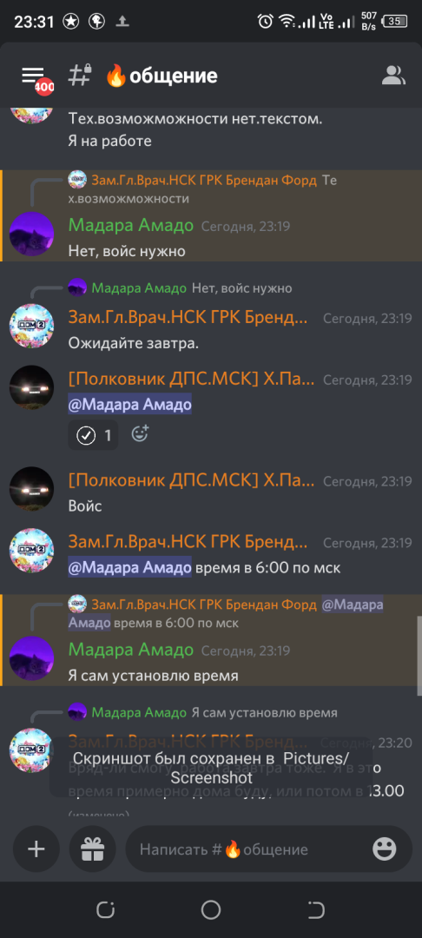
Task: Open the emoji picker smiley
Action: click(x=385, y=849)
